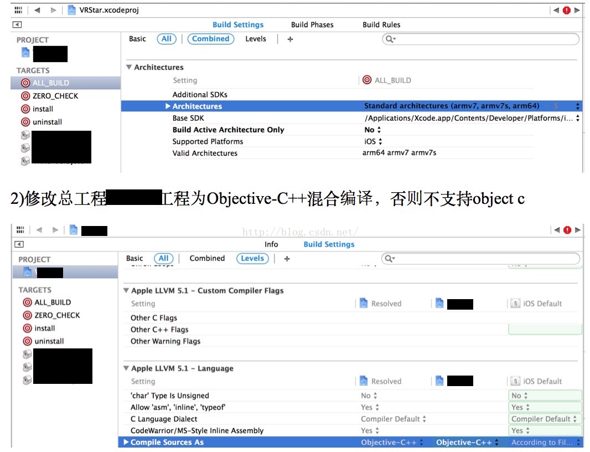Screen dimensions: 590x452
Task: Add build setting with plus in bottom window
Action: pyautogui.click(x=287, y=259)
